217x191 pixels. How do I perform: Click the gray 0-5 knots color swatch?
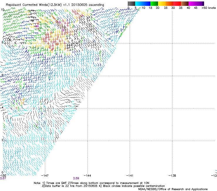131,4
